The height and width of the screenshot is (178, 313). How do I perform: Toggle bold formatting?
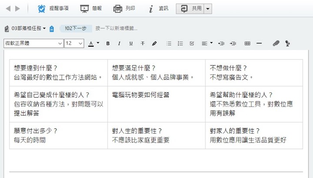point(107,43)
